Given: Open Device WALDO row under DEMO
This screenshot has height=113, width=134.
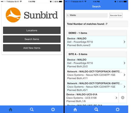Looking at the screenshot, I should click(x=96, y=42).
